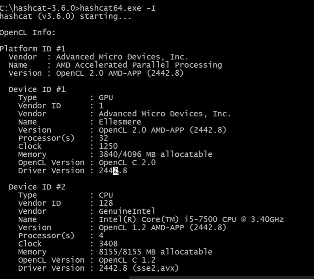Click the '3840/4096 MB allocatable' memory text
Image resolution: width=314 pixels, height=279 pixels.
(155, 154)
